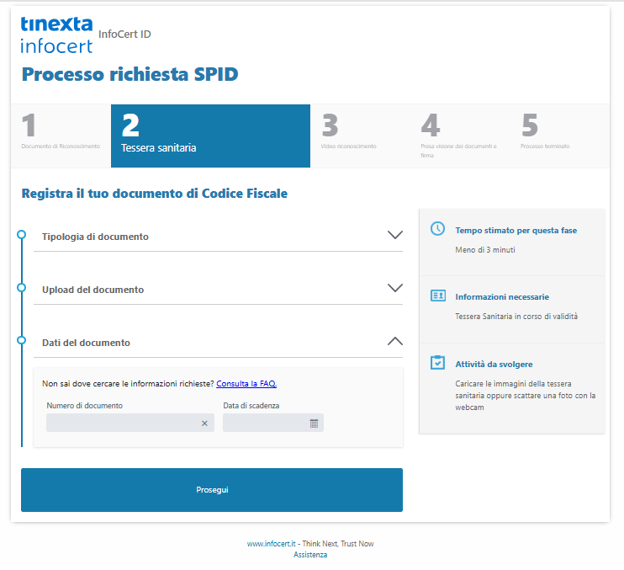The image size is (624, 570).
Task: Click timeline dot beside Tipologia di documento
Action: click(x=22, y=236)
